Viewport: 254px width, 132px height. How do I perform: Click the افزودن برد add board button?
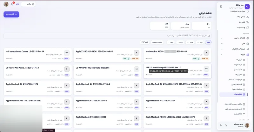(x=11, y=14)
